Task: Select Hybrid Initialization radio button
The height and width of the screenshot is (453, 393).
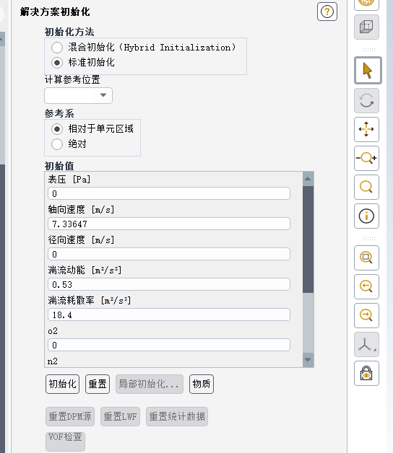Action: pyautogui.click(x=57, y=48)
